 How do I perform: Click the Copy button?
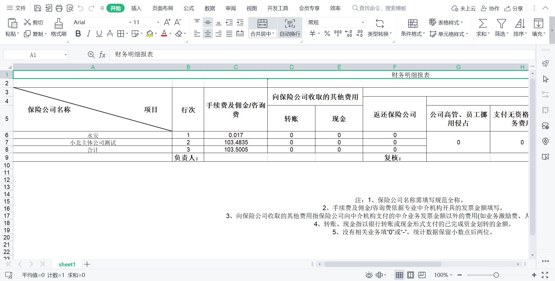pos(35,34)
